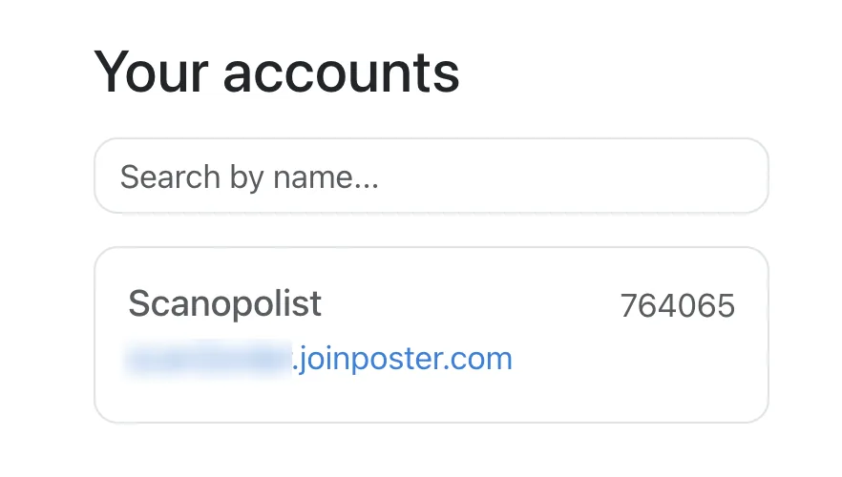Click the Search by name placeholder text

(249, 177)
